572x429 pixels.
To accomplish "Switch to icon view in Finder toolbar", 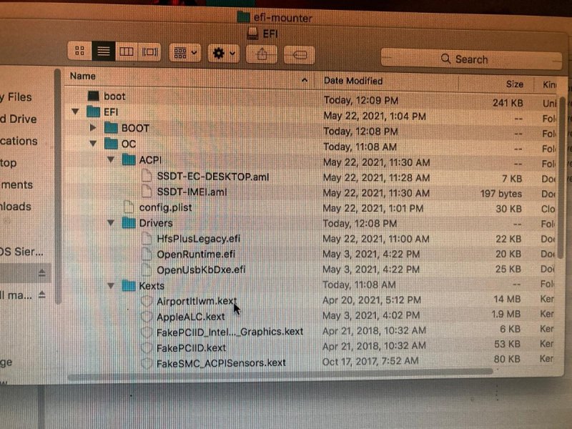I will [79, 51].
